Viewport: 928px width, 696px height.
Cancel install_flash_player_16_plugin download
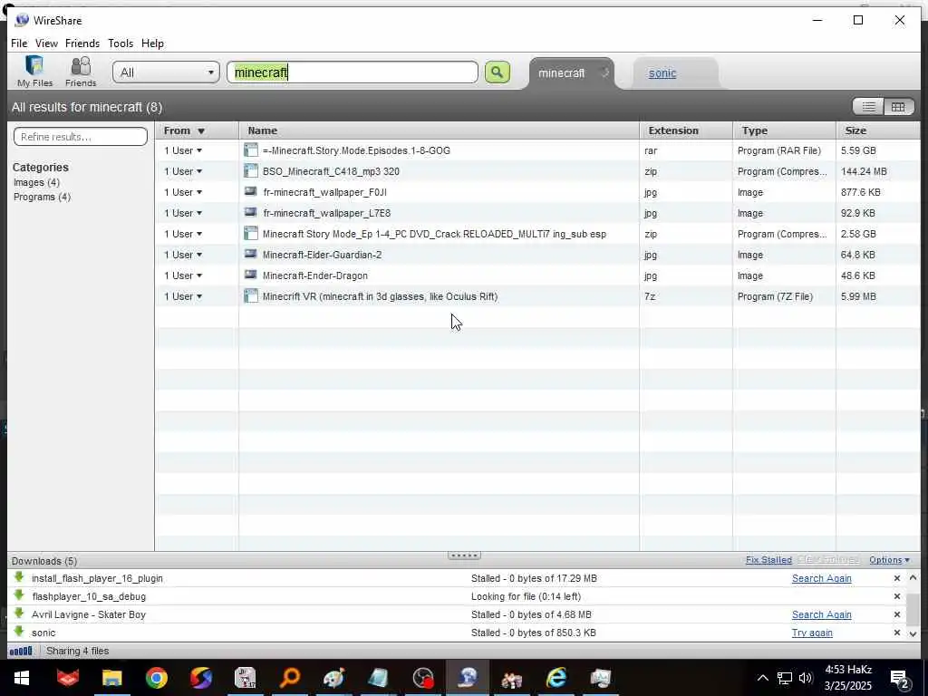tap(897, 578)
